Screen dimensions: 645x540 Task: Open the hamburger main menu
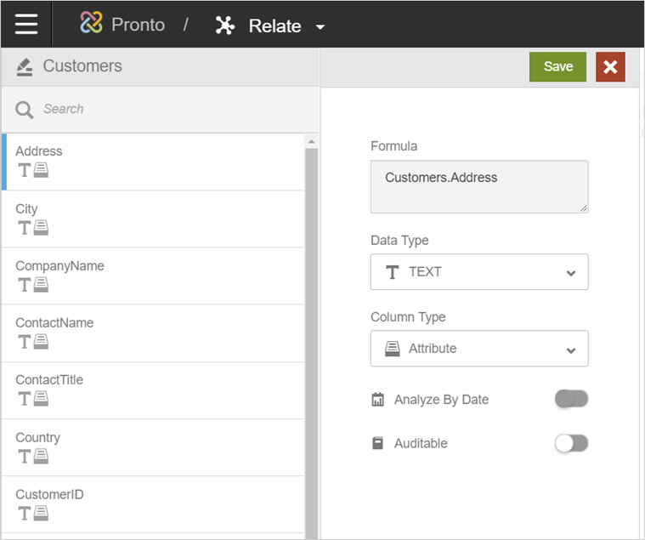26,24
